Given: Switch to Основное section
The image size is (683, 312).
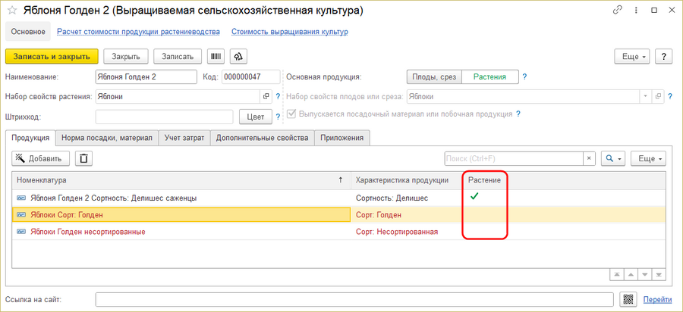Looking at the screenshot, I should (28, 32).
